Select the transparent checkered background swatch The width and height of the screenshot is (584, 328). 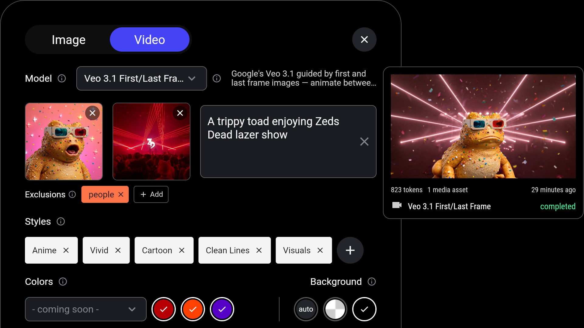coord(335,309)
